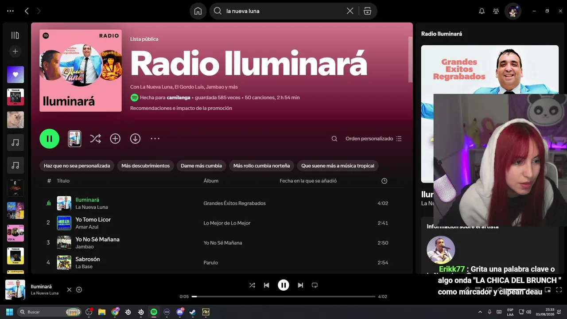Viewport: 567px width, 319px height.
Task: Click the duration clock column header
Action: coord(384,181)
